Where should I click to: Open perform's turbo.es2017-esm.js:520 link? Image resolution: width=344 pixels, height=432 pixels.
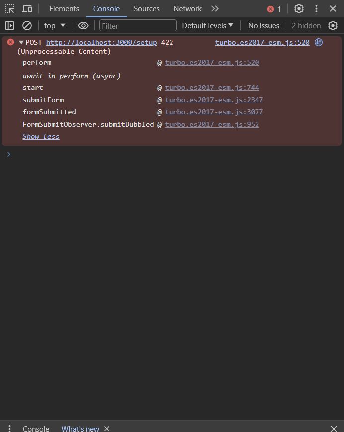pyautogui.click(x=212, y=62)
